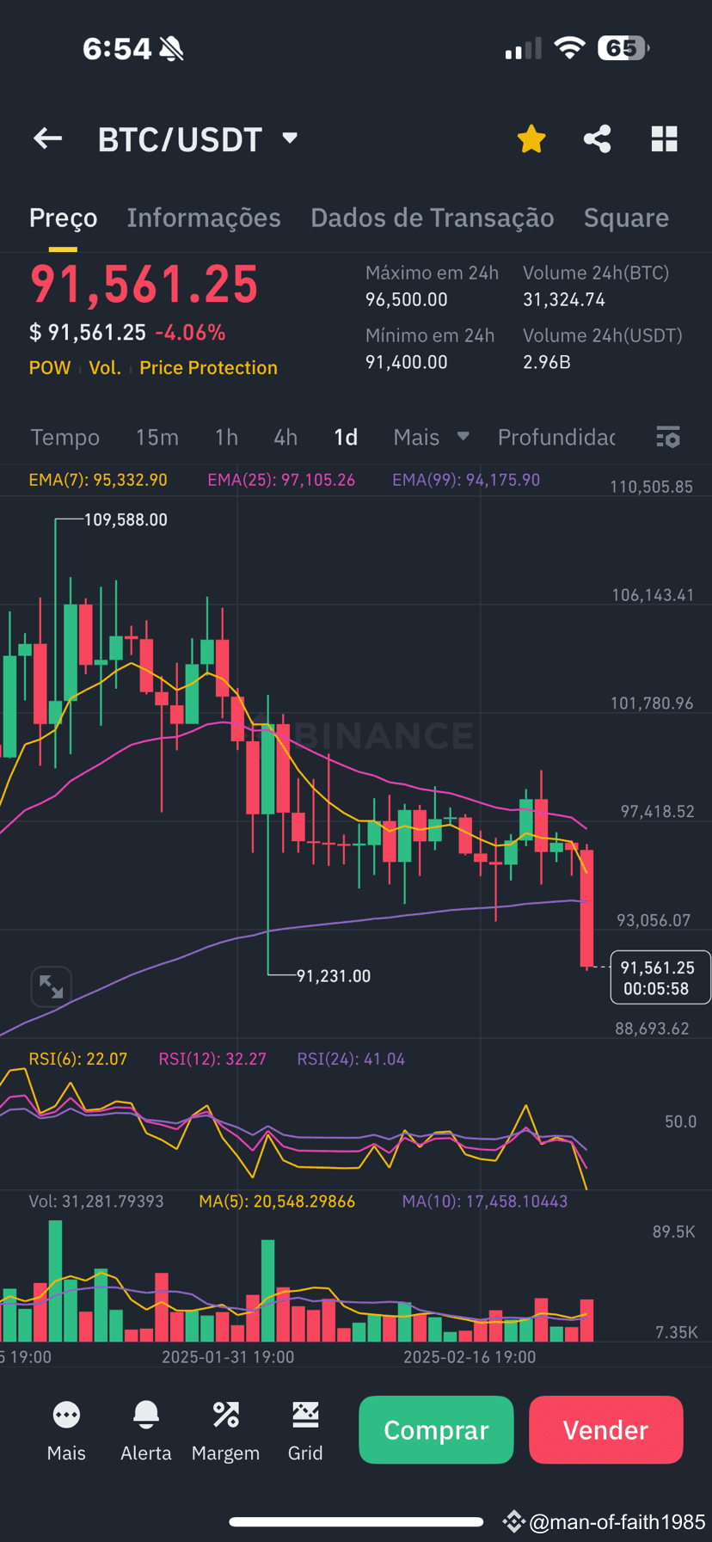Open the Grid trading icon
The width and height of the screenshot is (712, 1542).
[x=305, y=1431]
